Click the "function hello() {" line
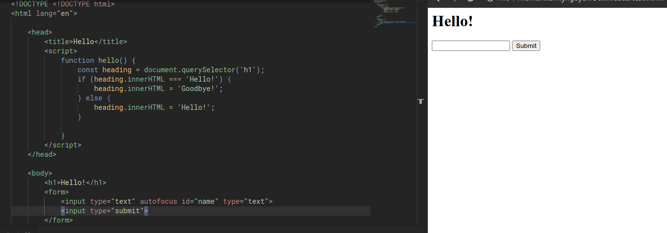 (x=99, y=60)
